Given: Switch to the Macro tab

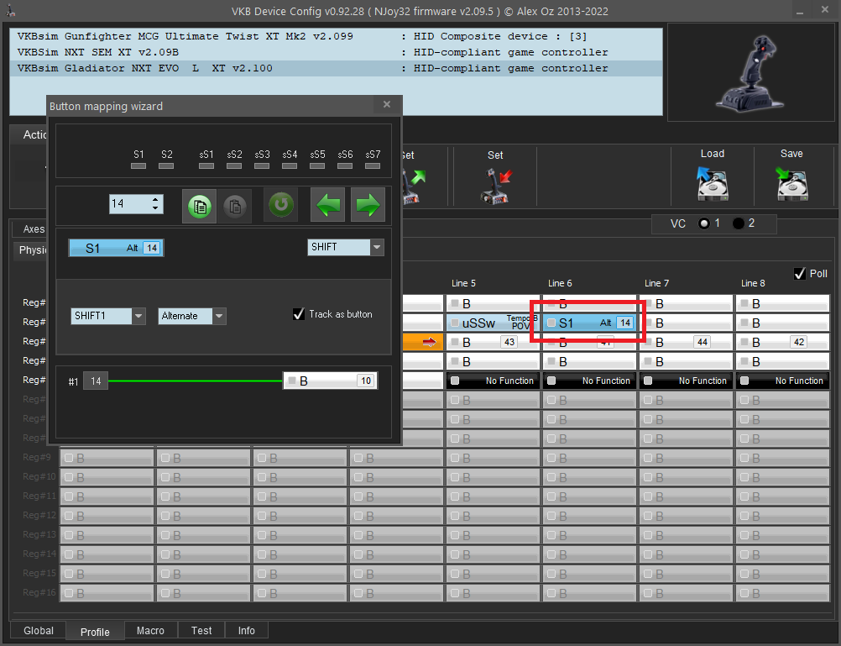Looking at the screenshot, I should (150, 630).
